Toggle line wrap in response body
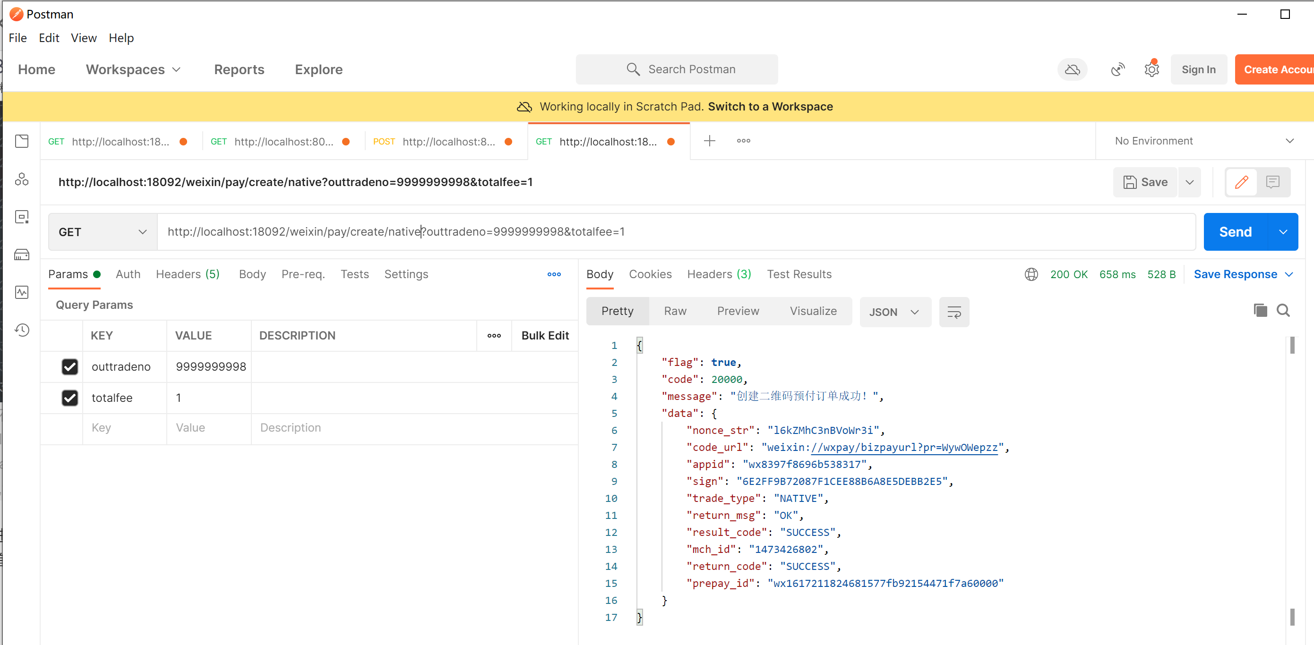This screenshot has height=645, width=1314. pyautogui.click(x=954, y=312)
